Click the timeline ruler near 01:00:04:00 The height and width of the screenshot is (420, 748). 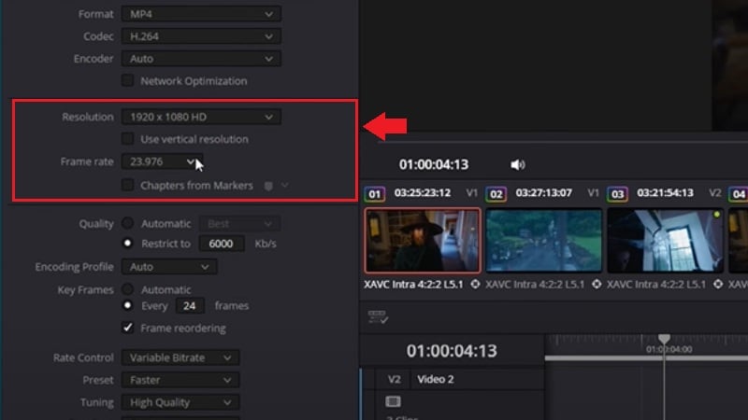(669, 349)
